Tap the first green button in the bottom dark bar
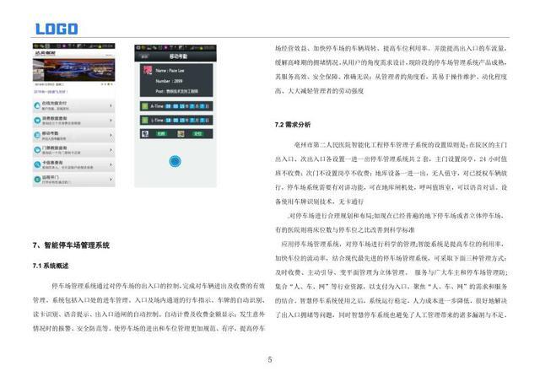540x382 pixels. point(161,133)
